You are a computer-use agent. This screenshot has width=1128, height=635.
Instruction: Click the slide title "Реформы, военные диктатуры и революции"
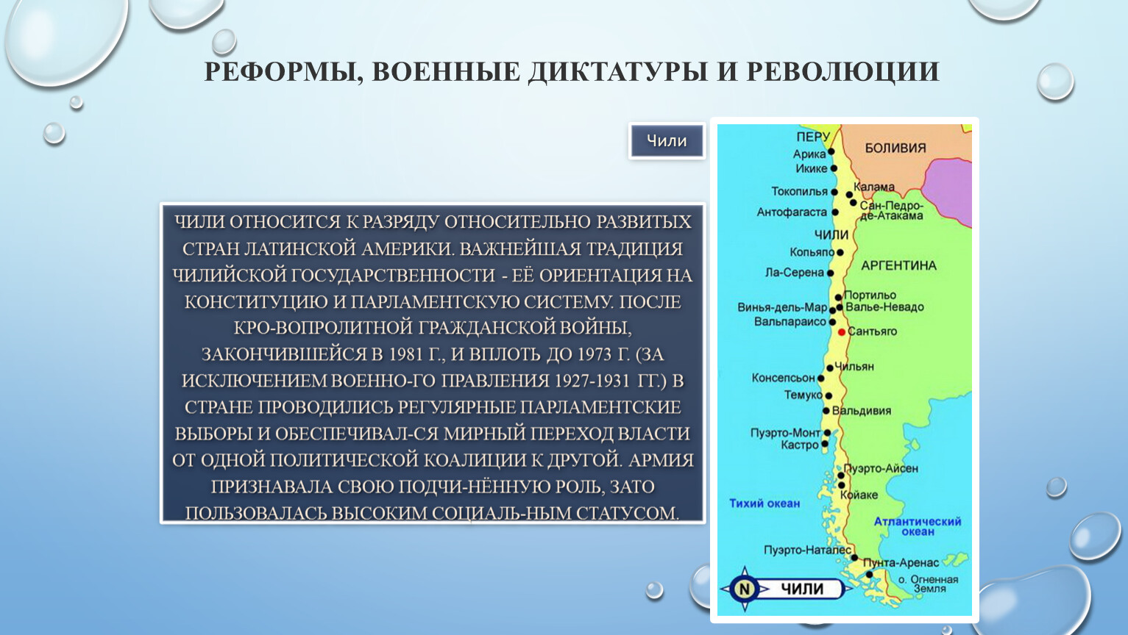tap(571, 72)
